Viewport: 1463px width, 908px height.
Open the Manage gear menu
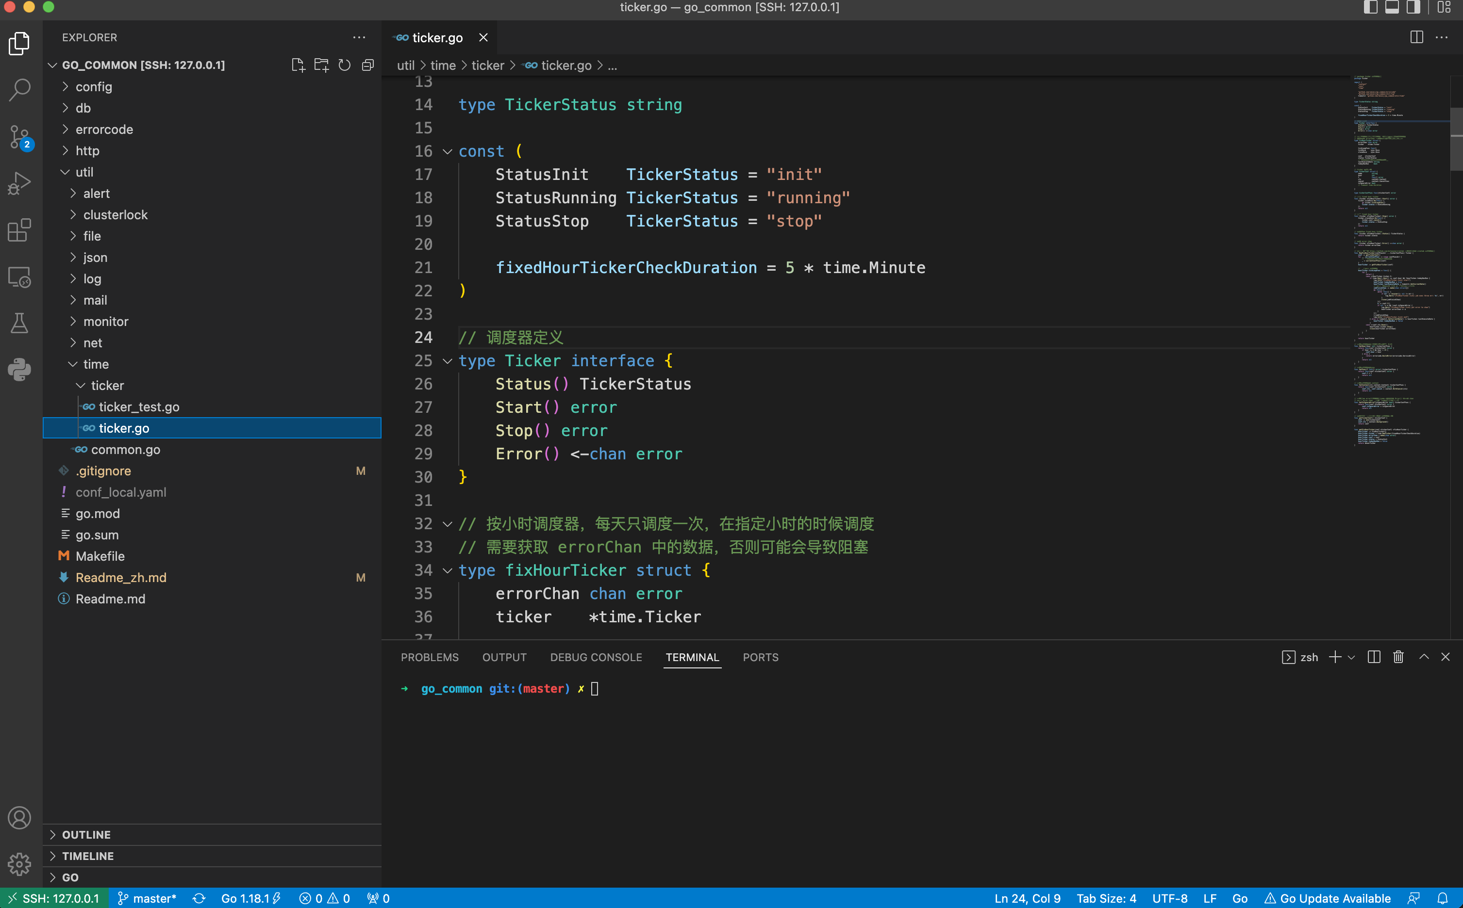coord(19,864)
